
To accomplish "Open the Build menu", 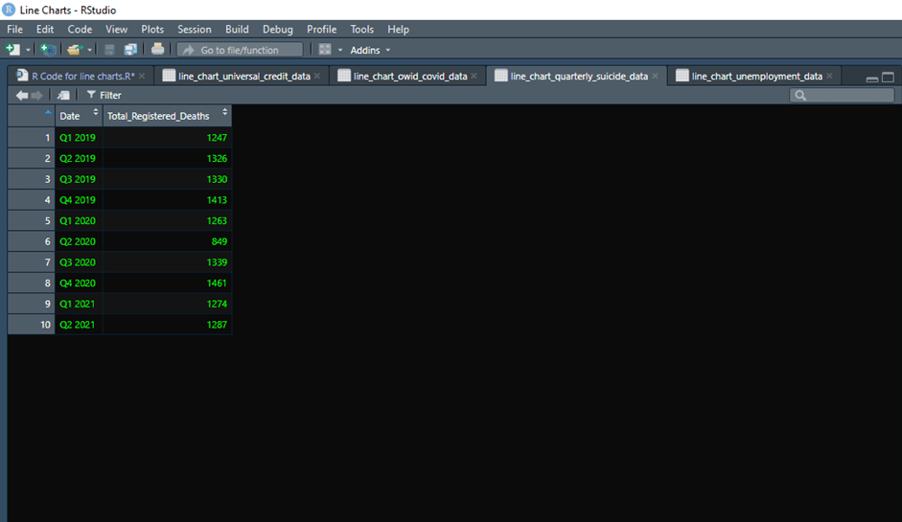I will 237,30.
